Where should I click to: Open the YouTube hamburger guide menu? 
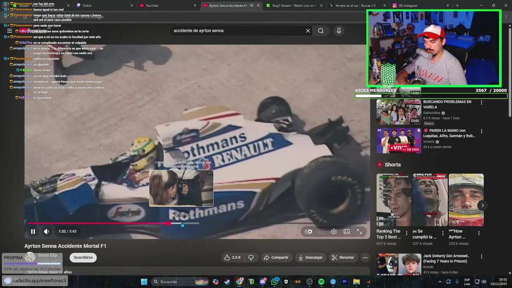click(10, 31)
